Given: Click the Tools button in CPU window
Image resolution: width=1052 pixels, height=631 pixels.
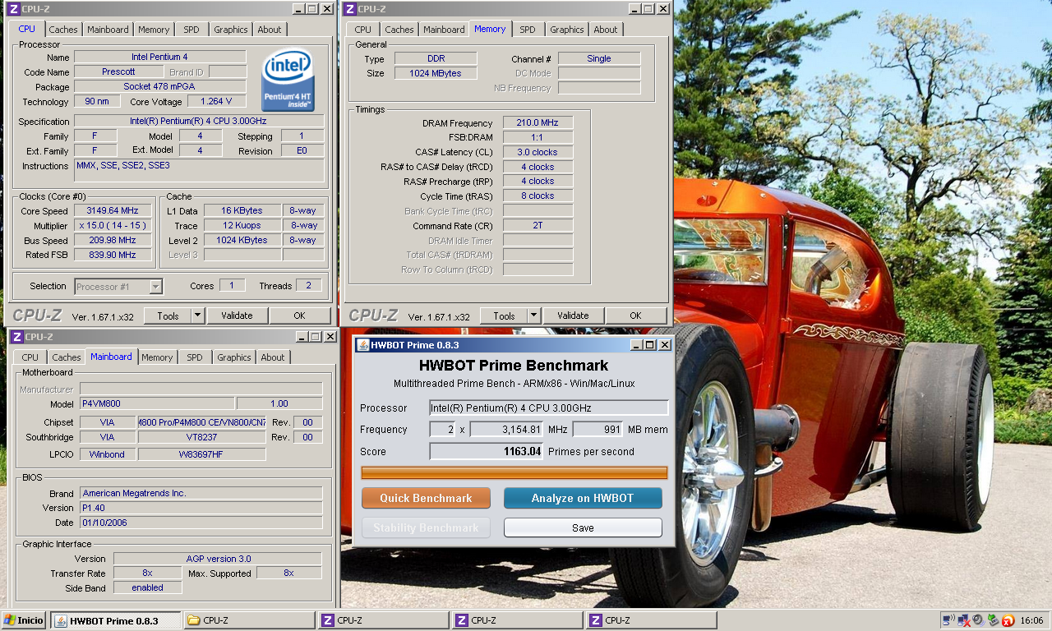Looking at the screenshot, I should 168,315.
